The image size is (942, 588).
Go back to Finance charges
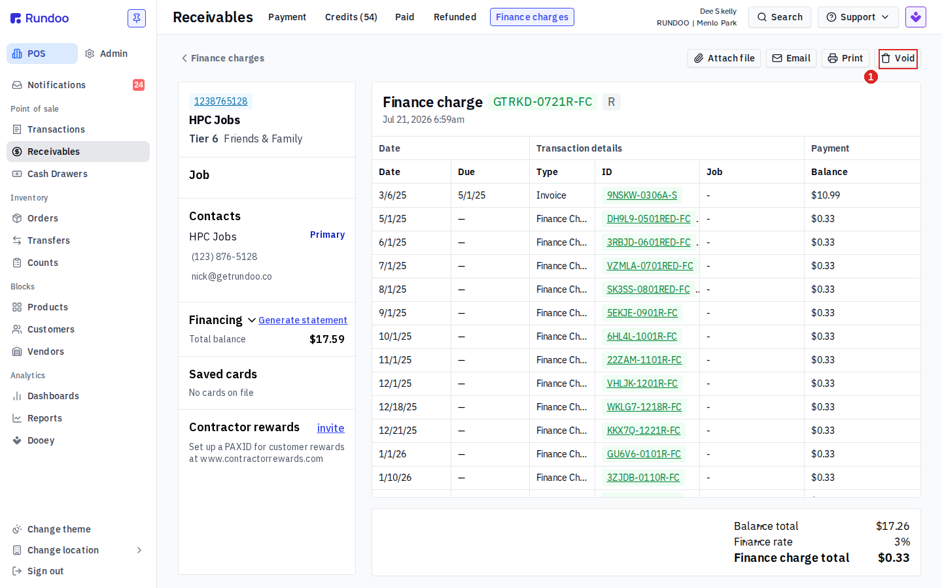tap(222, 58)
